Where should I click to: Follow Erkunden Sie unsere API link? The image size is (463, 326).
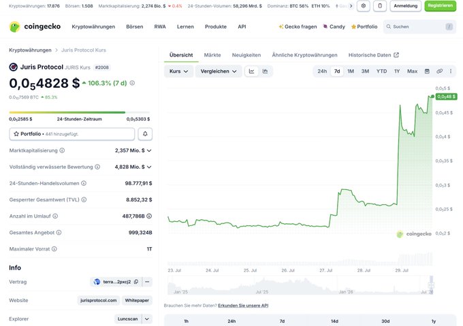click(243, 306)
